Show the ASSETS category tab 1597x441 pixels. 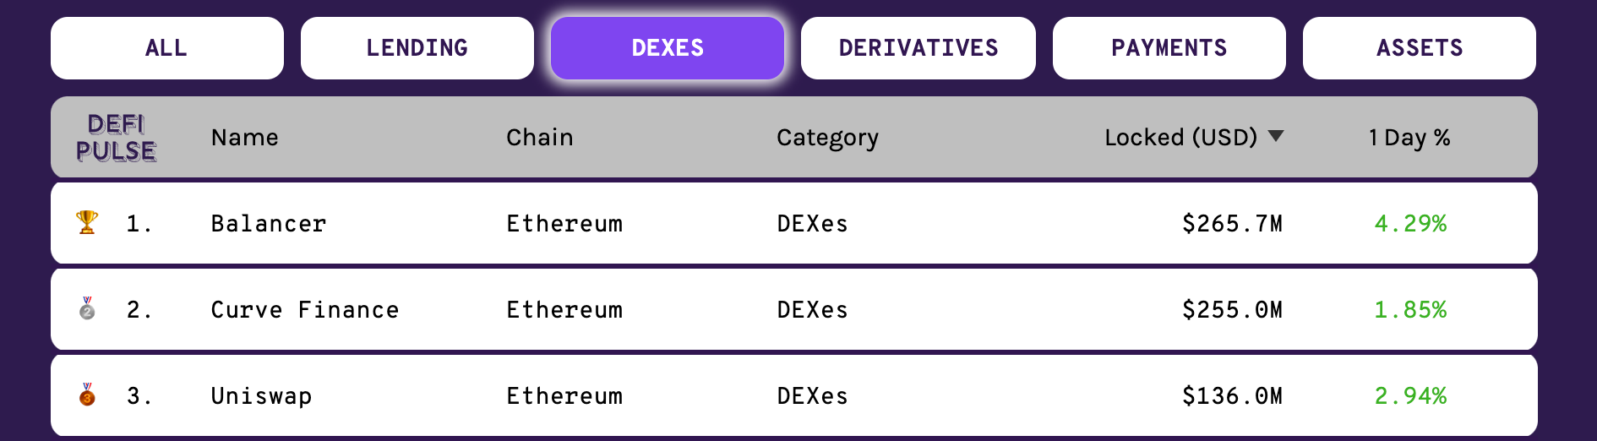(1420, 48)
